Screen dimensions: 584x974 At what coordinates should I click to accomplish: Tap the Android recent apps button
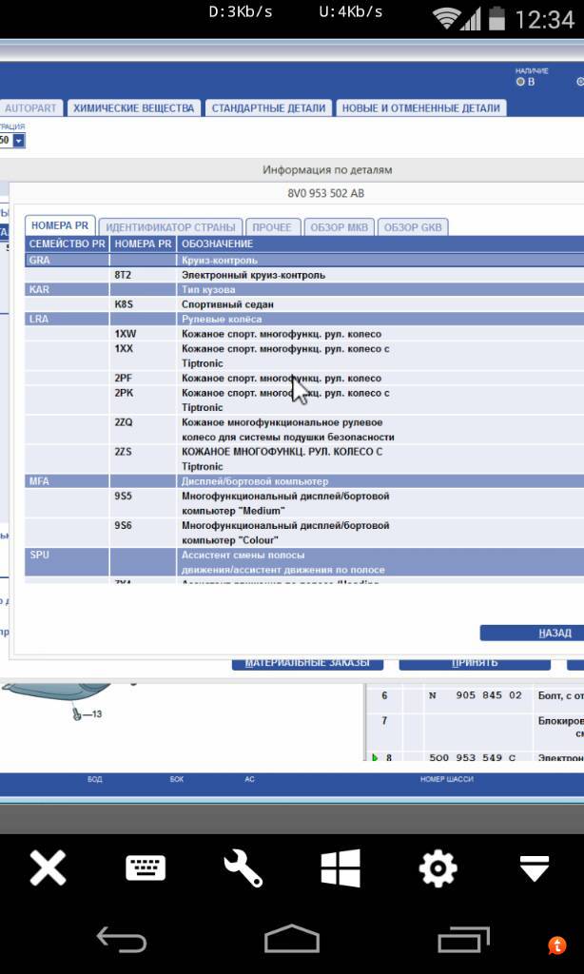click(x=463, y=939)
